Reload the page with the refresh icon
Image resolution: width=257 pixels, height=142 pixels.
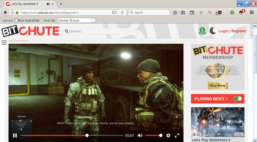click(122, 12)
